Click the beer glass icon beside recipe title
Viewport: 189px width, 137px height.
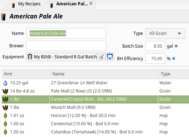[x=3, y=16]
